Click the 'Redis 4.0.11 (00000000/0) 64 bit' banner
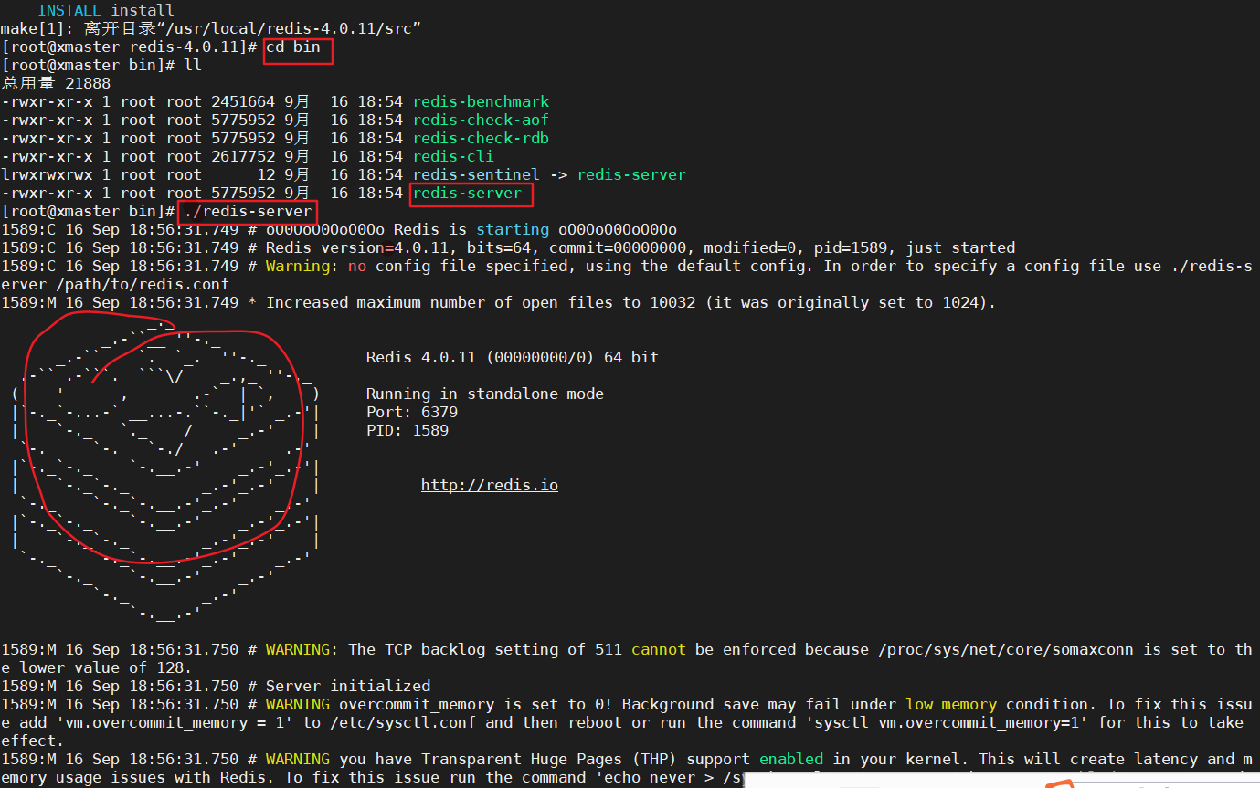1260x788 pixels. (x=513, y=357)
